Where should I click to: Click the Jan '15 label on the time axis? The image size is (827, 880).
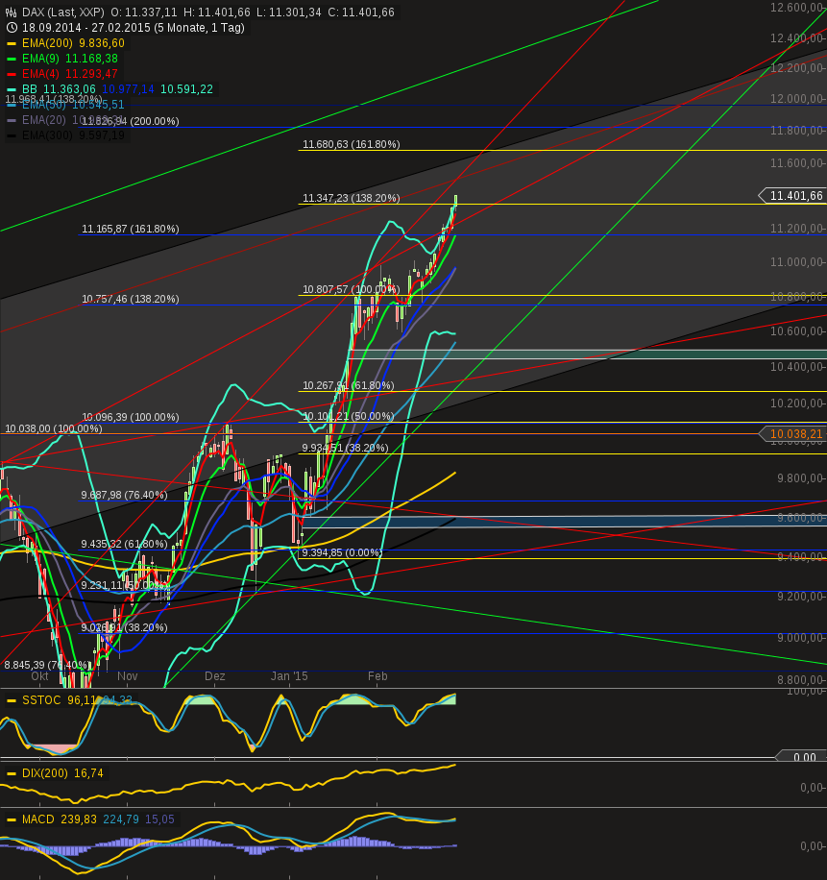pos(288,676)
